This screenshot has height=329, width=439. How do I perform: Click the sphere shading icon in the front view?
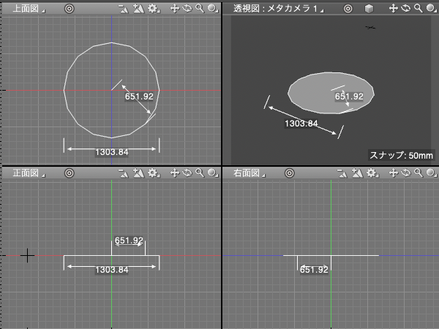pyautogui.click(x=211, y=173)
